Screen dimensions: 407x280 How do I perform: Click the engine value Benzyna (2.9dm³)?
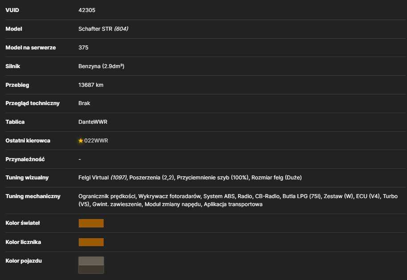[101, 66]
